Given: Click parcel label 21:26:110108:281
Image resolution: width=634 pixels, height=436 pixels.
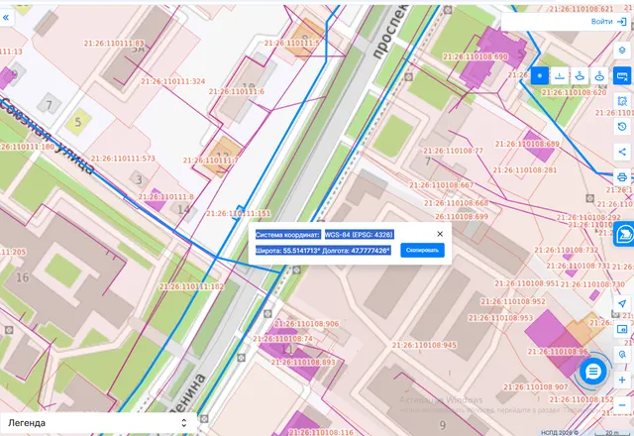Looking at the screenshot, I should point(525,170).
